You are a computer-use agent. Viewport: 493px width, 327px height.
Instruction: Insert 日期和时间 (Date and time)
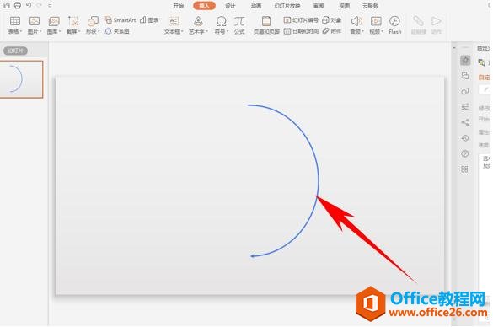pos(301,31)
